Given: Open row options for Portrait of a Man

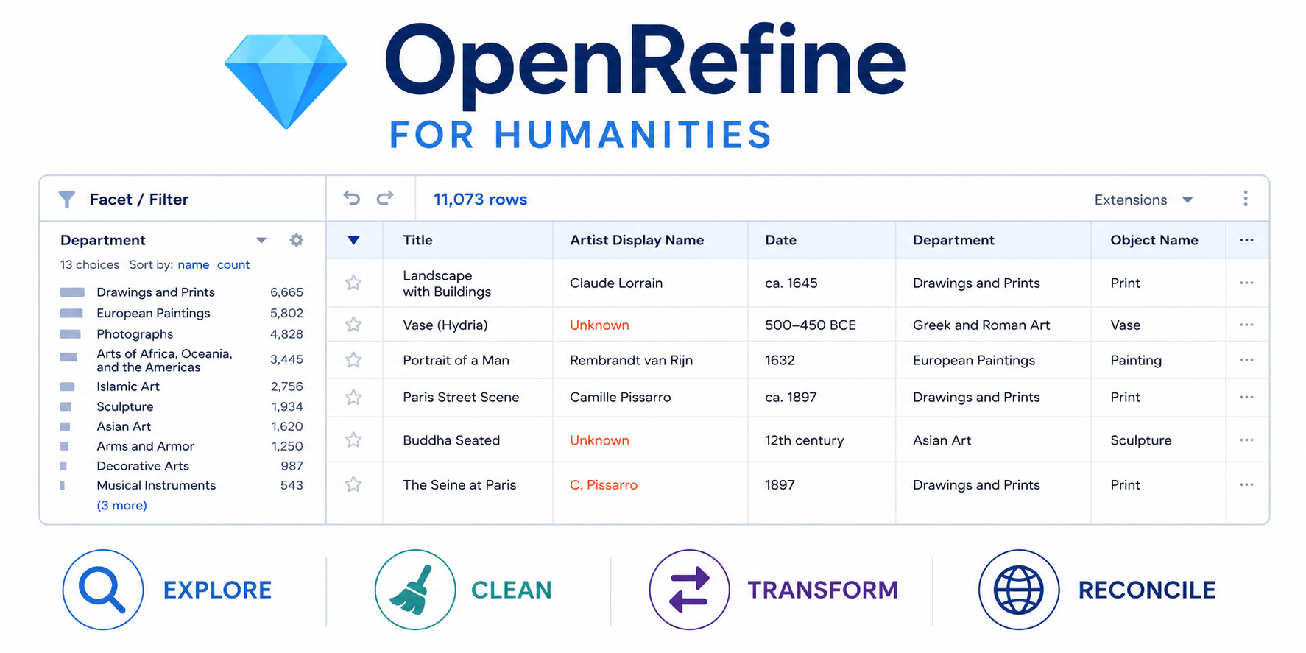Looking at the screenshot, I should tap(1246, 360).
